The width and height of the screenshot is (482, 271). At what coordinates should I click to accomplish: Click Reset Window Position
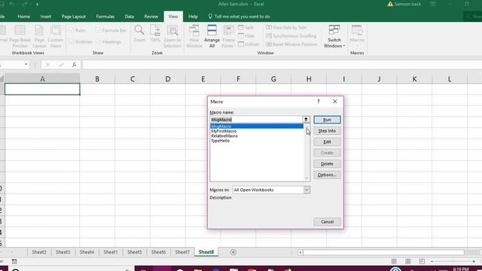tap(291, 44)
